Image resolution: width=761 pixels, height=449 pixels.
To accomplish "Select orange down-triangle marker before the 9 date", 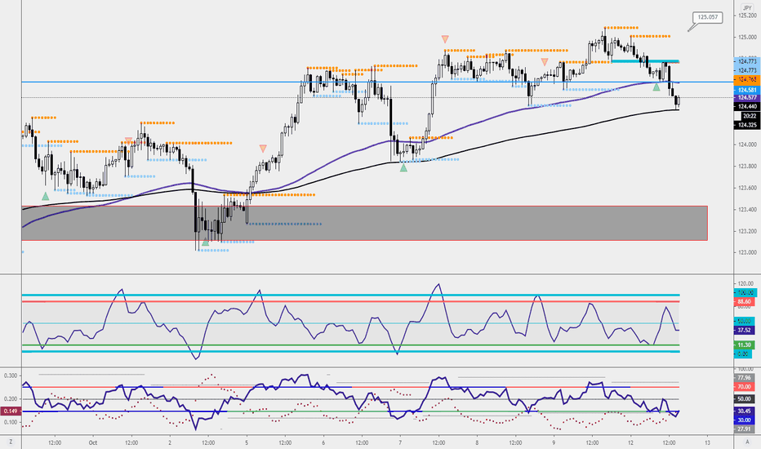I will 545,62.
